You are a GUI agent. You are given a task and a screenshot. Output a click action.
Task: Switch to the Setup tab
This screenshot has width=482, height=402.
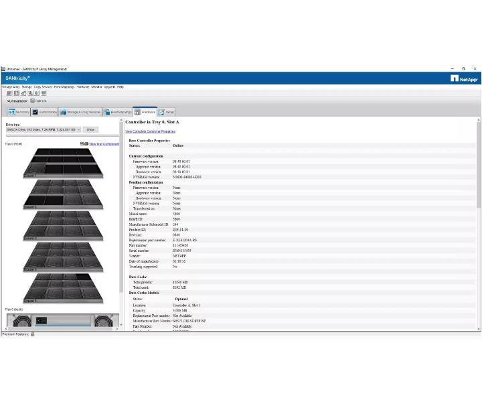166,112
